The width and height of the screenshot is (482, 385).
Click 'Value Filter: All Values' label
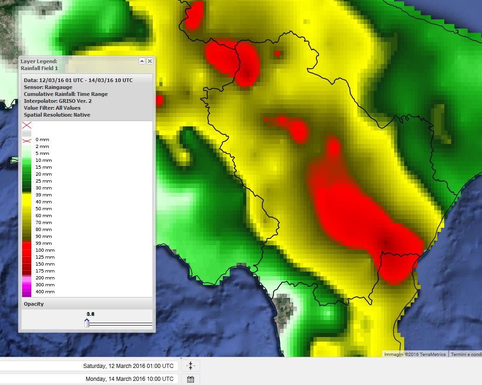tap(52, 108)
